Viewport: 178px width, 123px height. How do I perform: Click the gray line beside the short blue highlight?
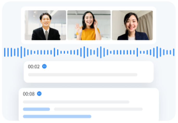(x=98, y=109)
